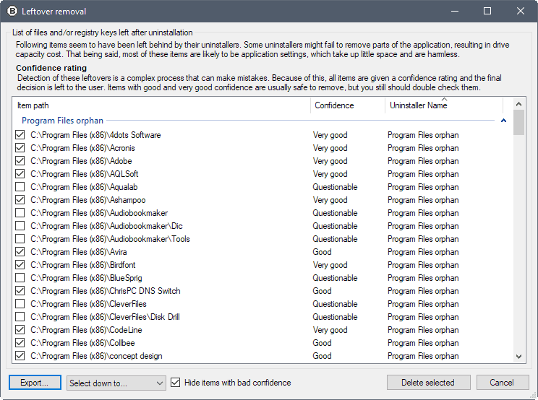538x400 pixels.
Task: Check the Aqualab folder checkbox
Action: click(x=20, y=187)
